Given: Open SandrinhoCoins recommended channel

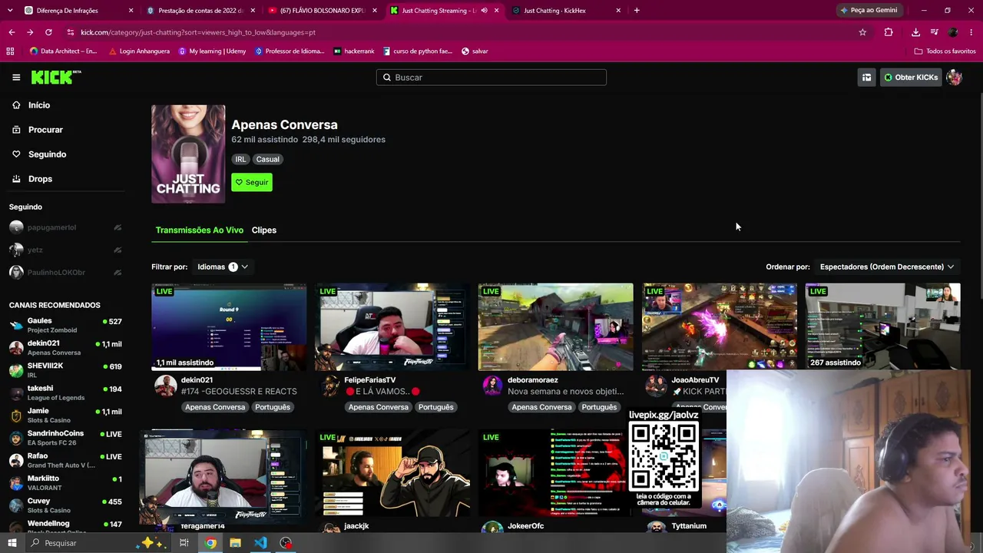Looking at the screenshot, I should [x=65, y=438].
